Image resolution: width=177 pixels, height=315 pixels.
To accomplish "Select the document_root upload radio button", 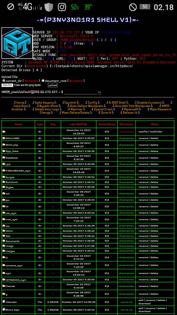I will pos(43,80).
